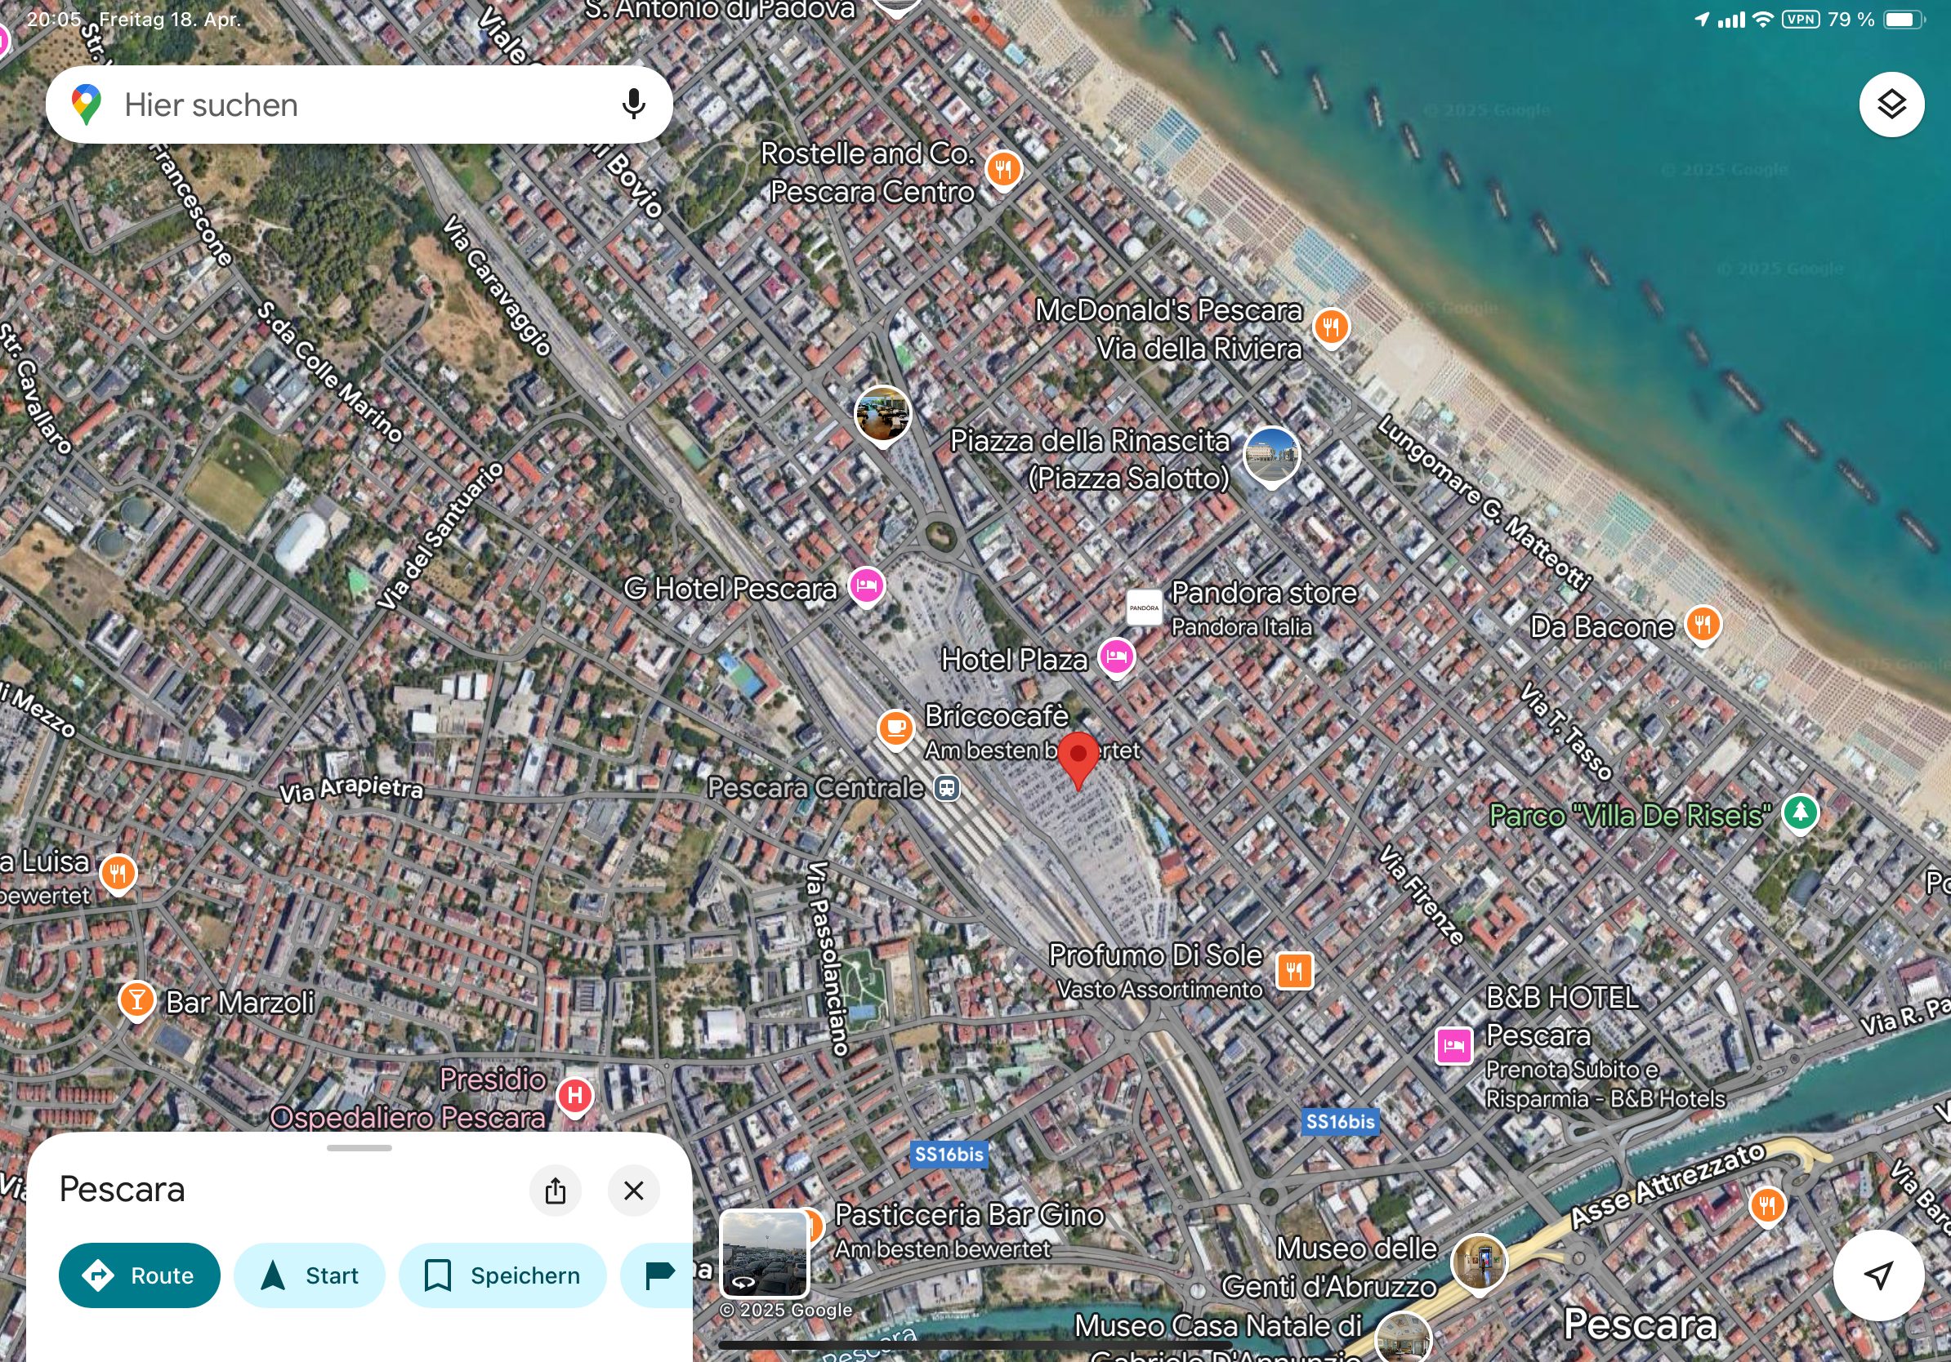Tap the panel drag handle above Pescara
The width and height of the screenshot is (1951, 1362).
pos(359,1148)
